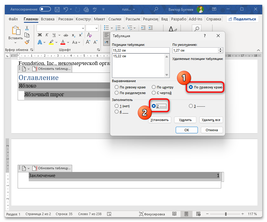Click the Redo icon
This screenshot has width=267, height=222.
[78, 9]
